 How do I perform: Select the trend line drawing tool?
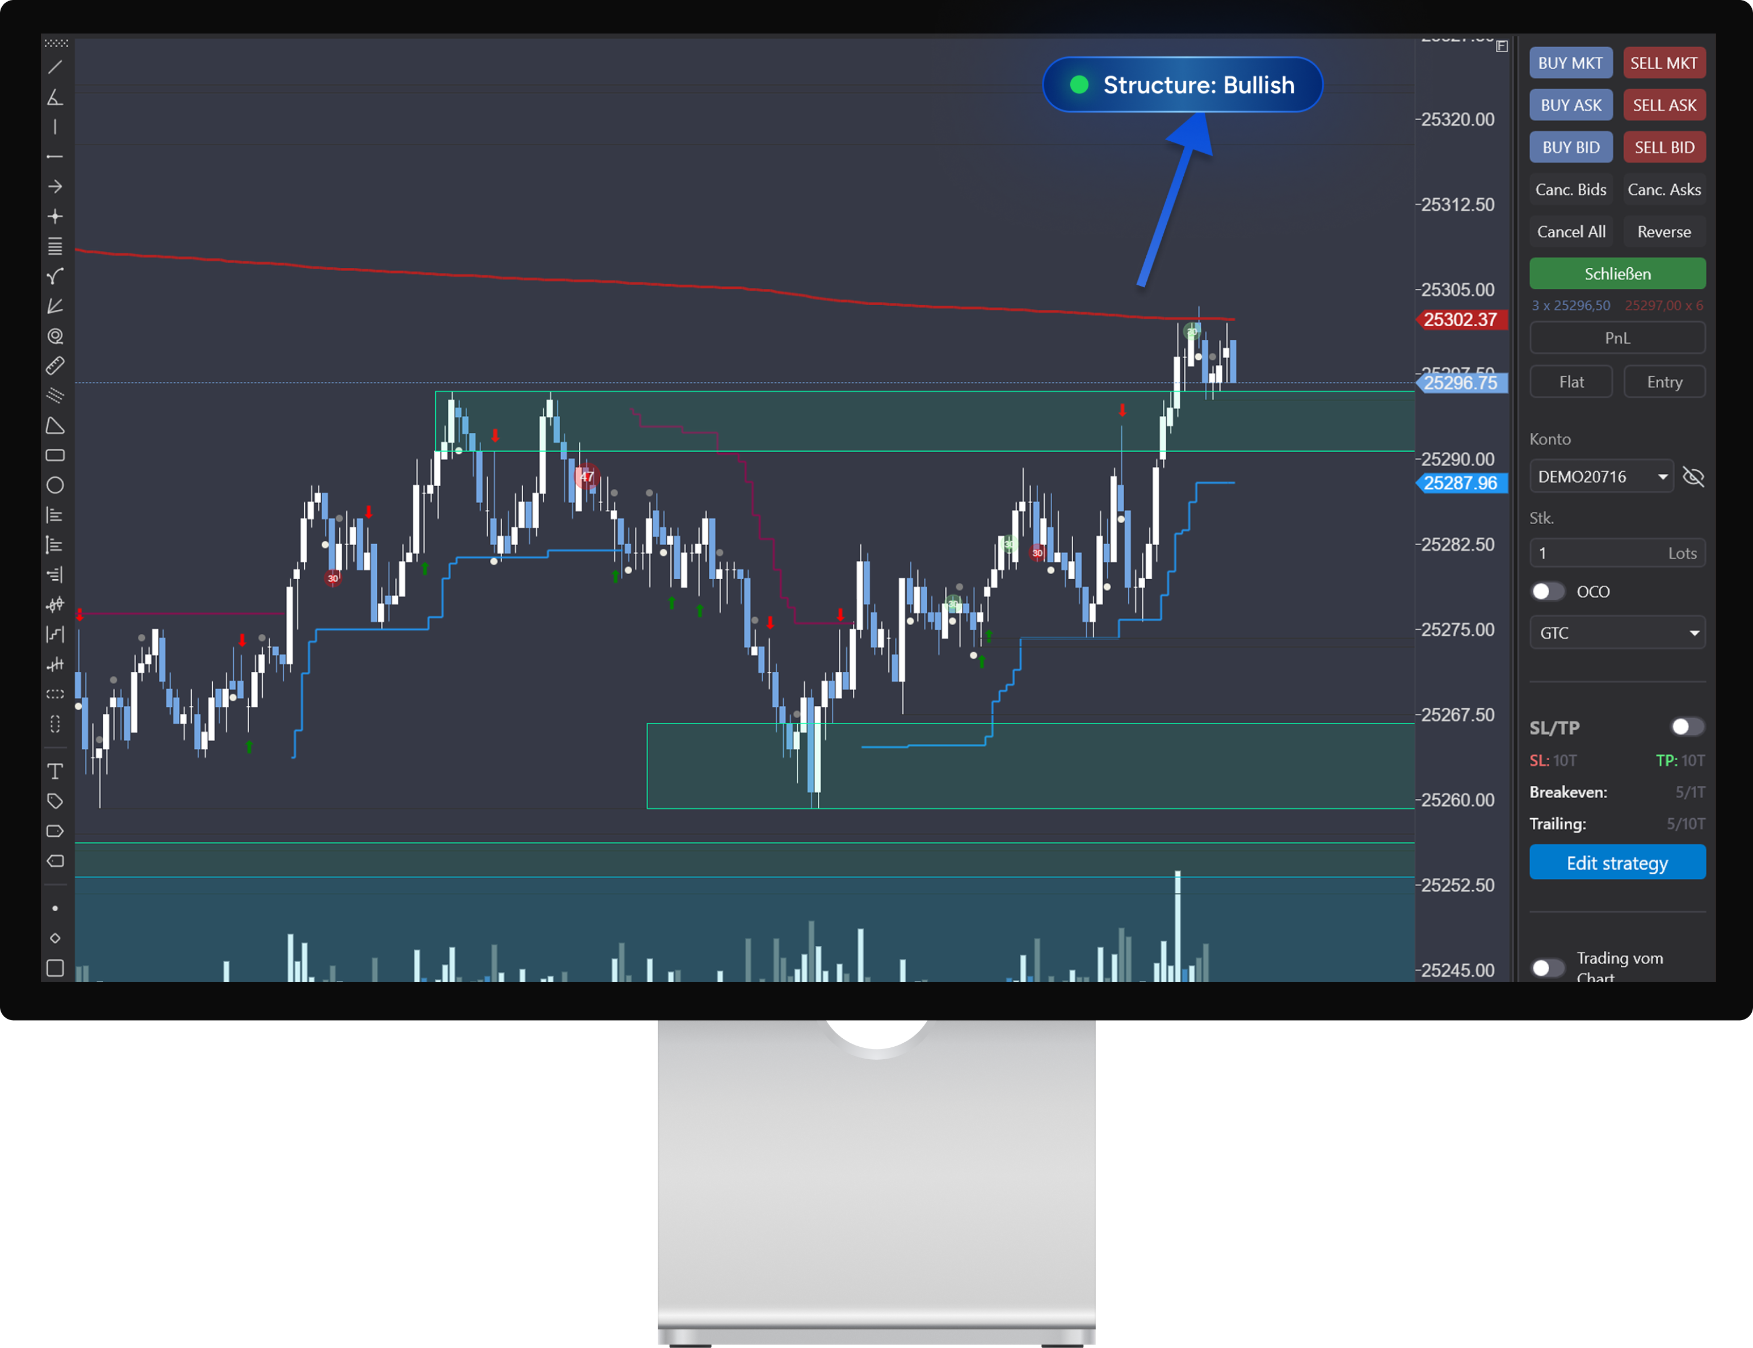[x=54, y=68]
